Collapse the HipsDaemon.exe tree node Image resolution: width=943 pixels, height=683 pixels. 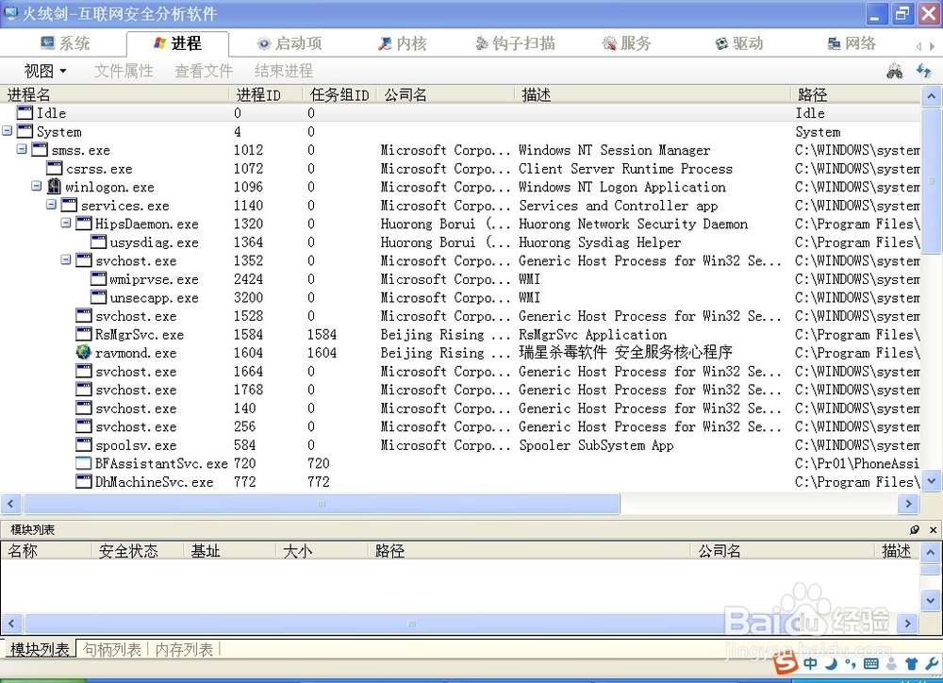pos(66,223)
